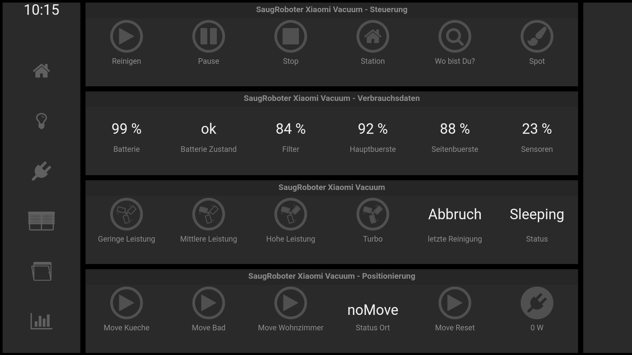Open the Home page in sidebar
Image resolution: width=632 pixels, height=355 pixels.
coord(41,71)
